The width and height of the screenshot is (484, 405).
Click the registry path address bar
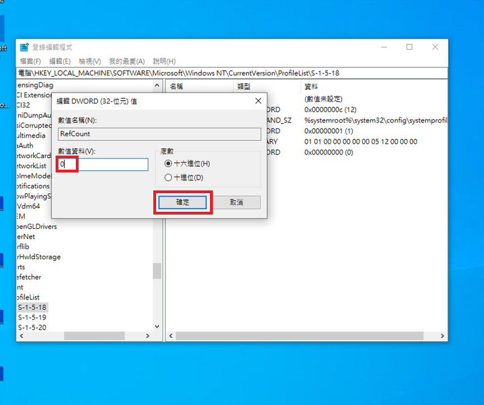click(x=231, y=73)
